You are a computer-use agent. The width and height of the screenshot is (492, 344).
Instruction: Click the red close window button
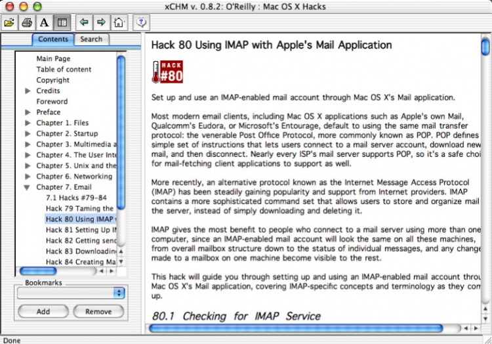tap(10, 7)
